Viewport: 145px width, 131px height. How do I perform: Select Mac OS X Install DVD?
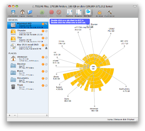pos(28,46)
